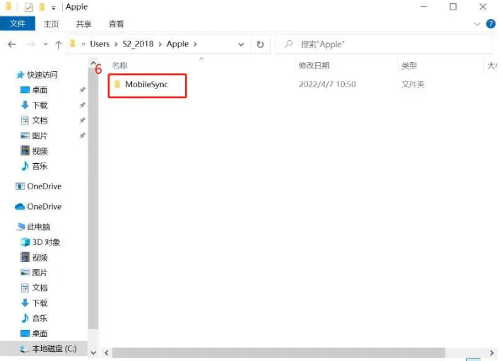Click the navigation pane scroll up arrow
503x361 pixels.
pyautogui.click(x=93, y=63)
